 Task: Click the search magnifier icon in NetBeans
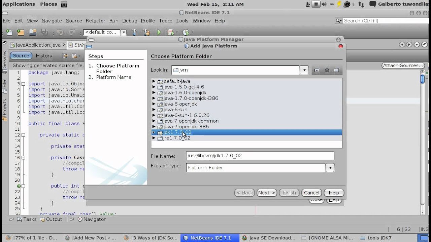[x=338, y=21]
